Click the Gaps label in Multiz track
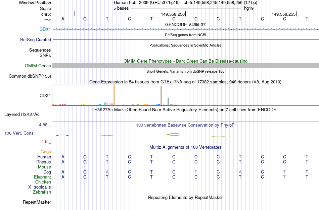The width and height of the screenshot is (319, 210). (46, 152)
